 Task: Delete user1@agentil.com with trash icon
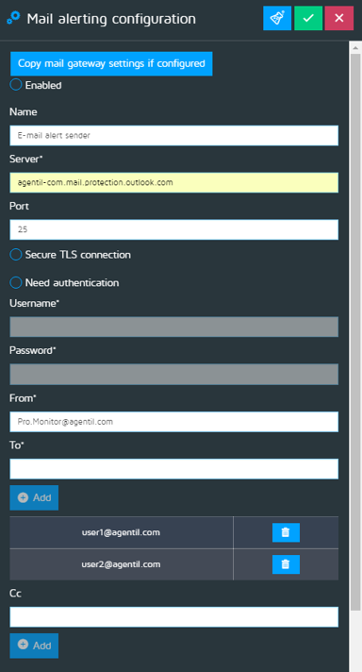click(286, 532)
